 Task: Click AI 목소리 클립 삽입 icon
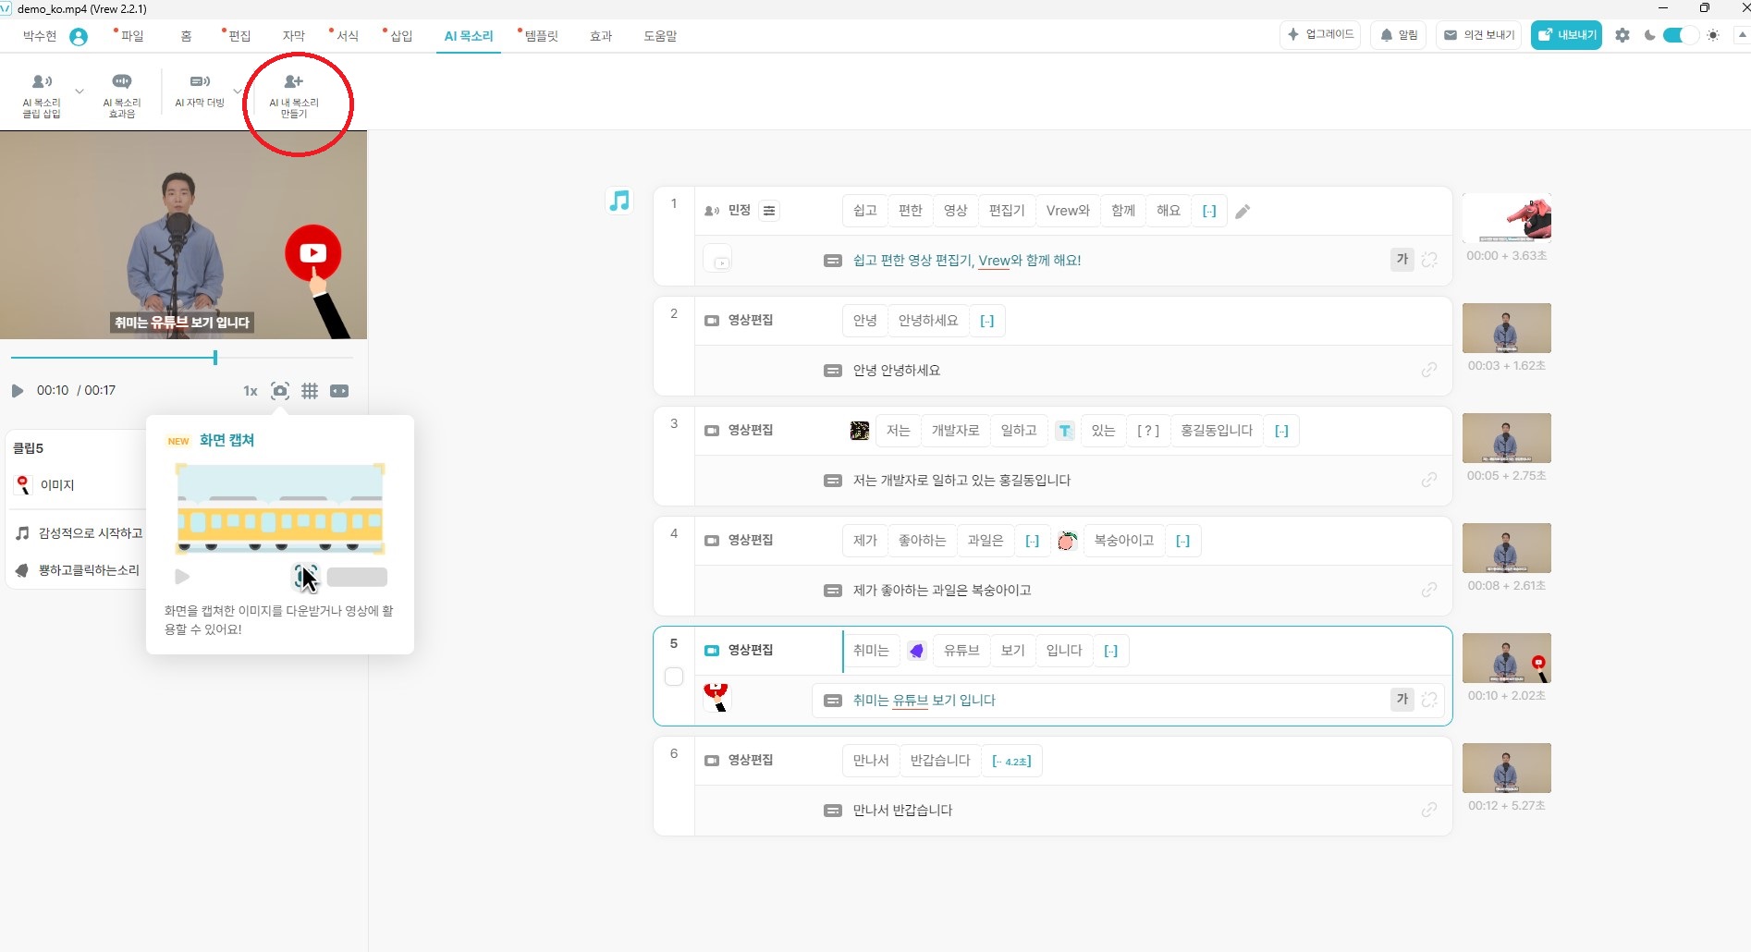(x=42, y=82)
